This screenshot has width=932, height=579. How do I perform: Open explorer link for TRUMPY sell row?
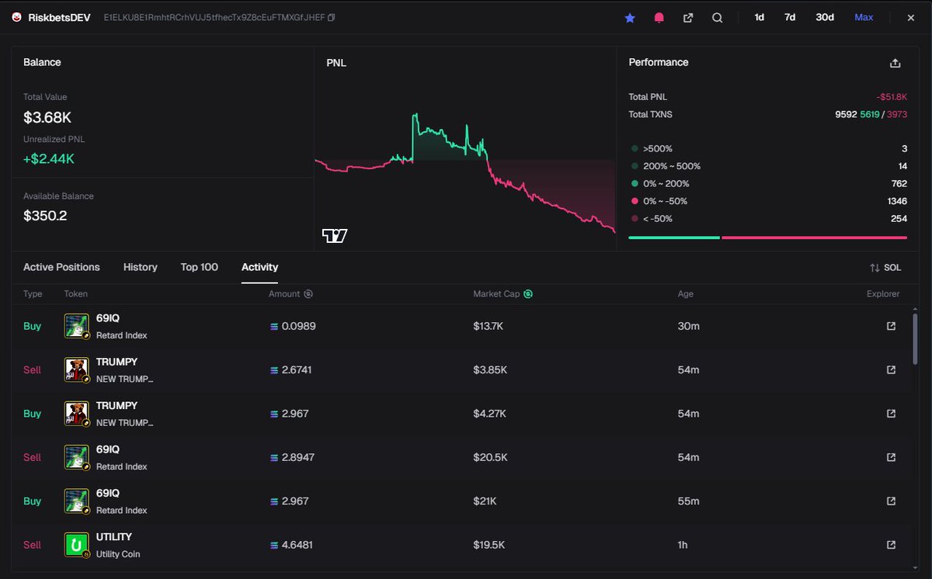(891, 370)
